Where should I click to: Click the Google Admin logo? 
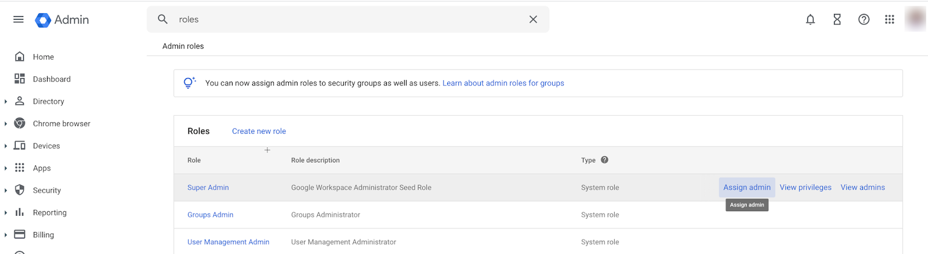[x=62, y=20]
